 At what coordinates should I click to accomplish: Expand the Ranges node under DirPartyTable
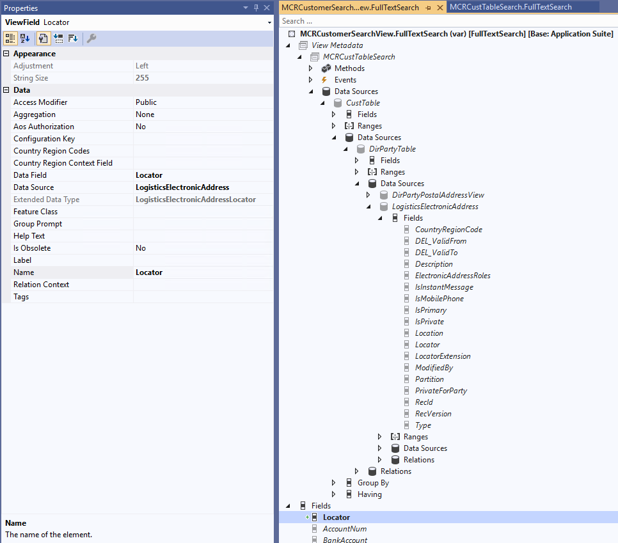point(356,171)
